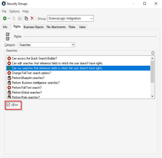Click the info circle icon above list

pyautogui.click(x=153, y=53)
